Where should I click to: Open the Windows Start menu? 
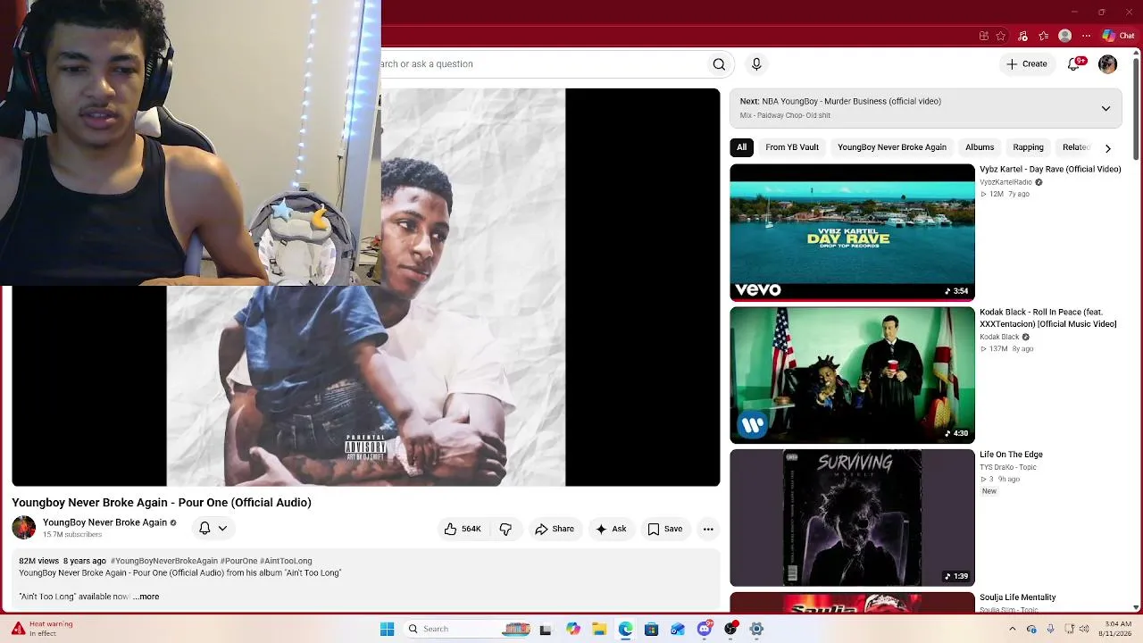coord(387,629)
